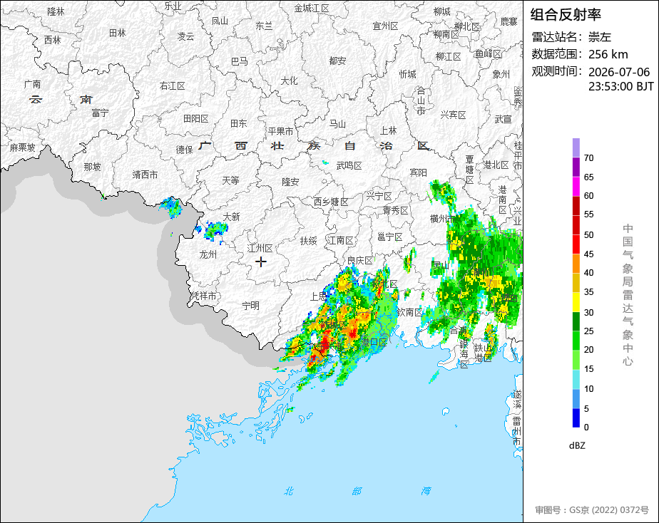The height and width of the screenshot is (523, 659).
Task: Click the observation time 23:53:00 BJT text
Action: click(x=620, y=86)
